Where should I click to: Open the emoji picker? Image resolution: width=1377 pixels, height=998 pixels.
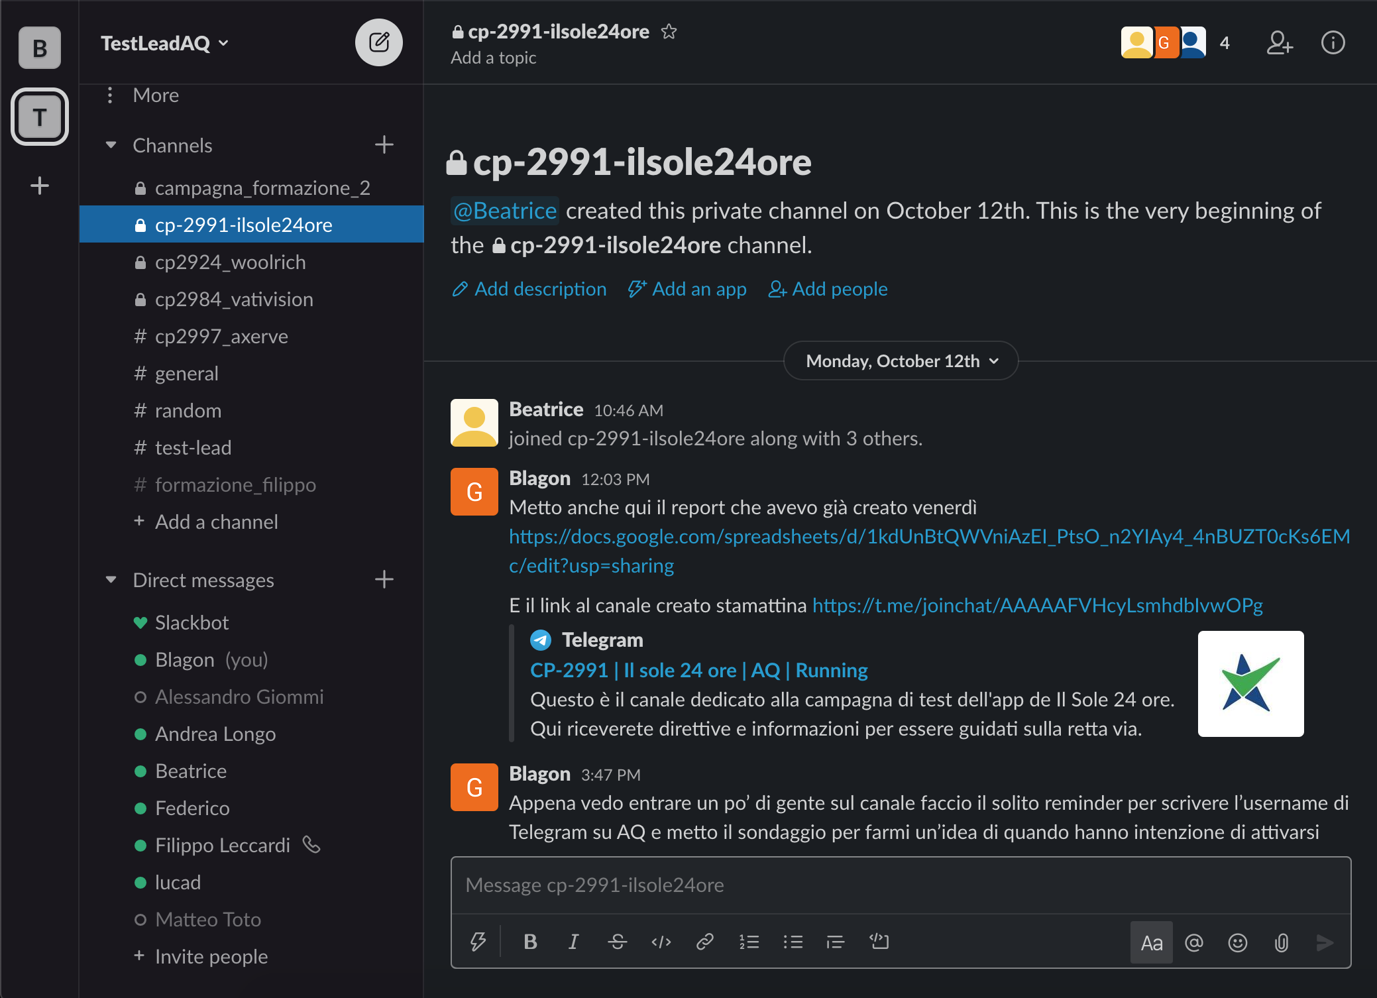pos(1238,942)
